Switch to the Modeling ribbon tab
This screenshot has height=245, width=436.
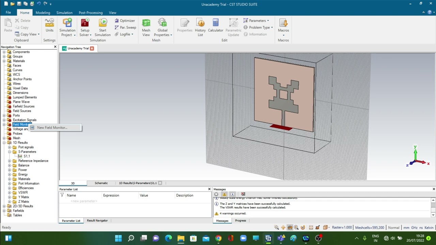tap(43, 13)
